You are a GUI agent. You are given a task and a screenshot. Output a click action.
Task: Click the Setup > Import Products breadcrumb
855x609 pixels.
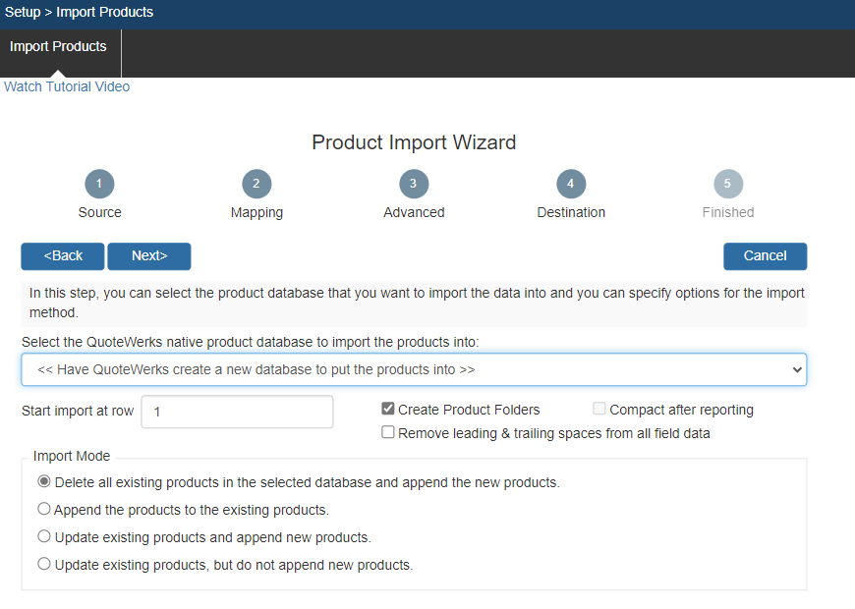pos(79,13)
